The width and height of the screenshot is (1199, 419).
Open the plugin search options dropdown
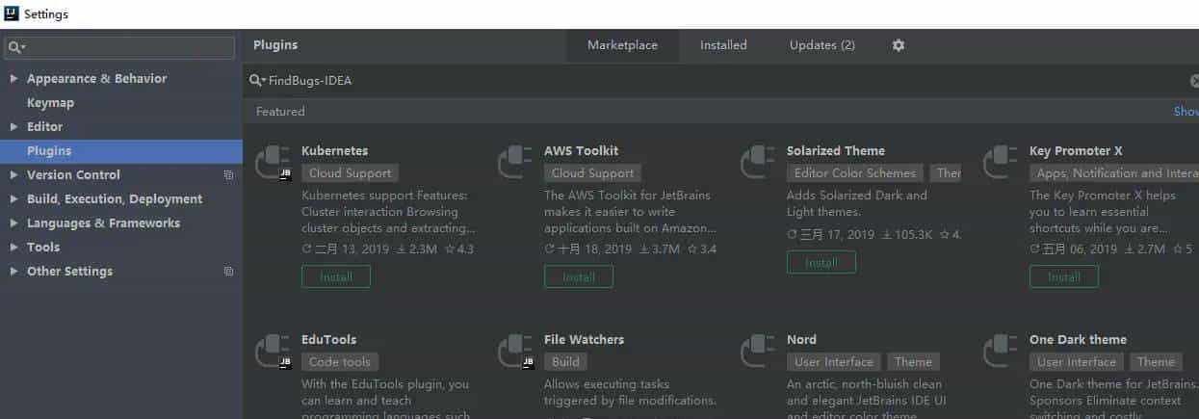(257, 81)
